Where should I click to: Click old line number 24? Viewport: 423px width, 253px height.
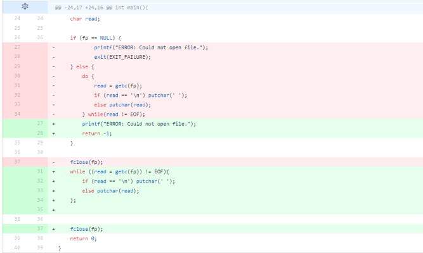coord(17,18)
